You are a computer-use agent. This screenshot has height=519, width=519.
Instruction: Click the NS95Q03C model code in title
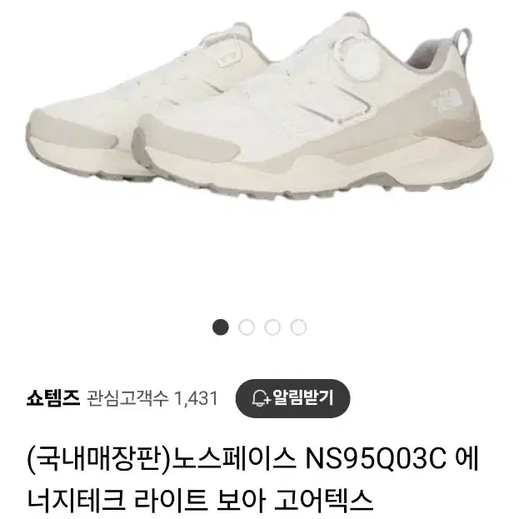point(376,459)
